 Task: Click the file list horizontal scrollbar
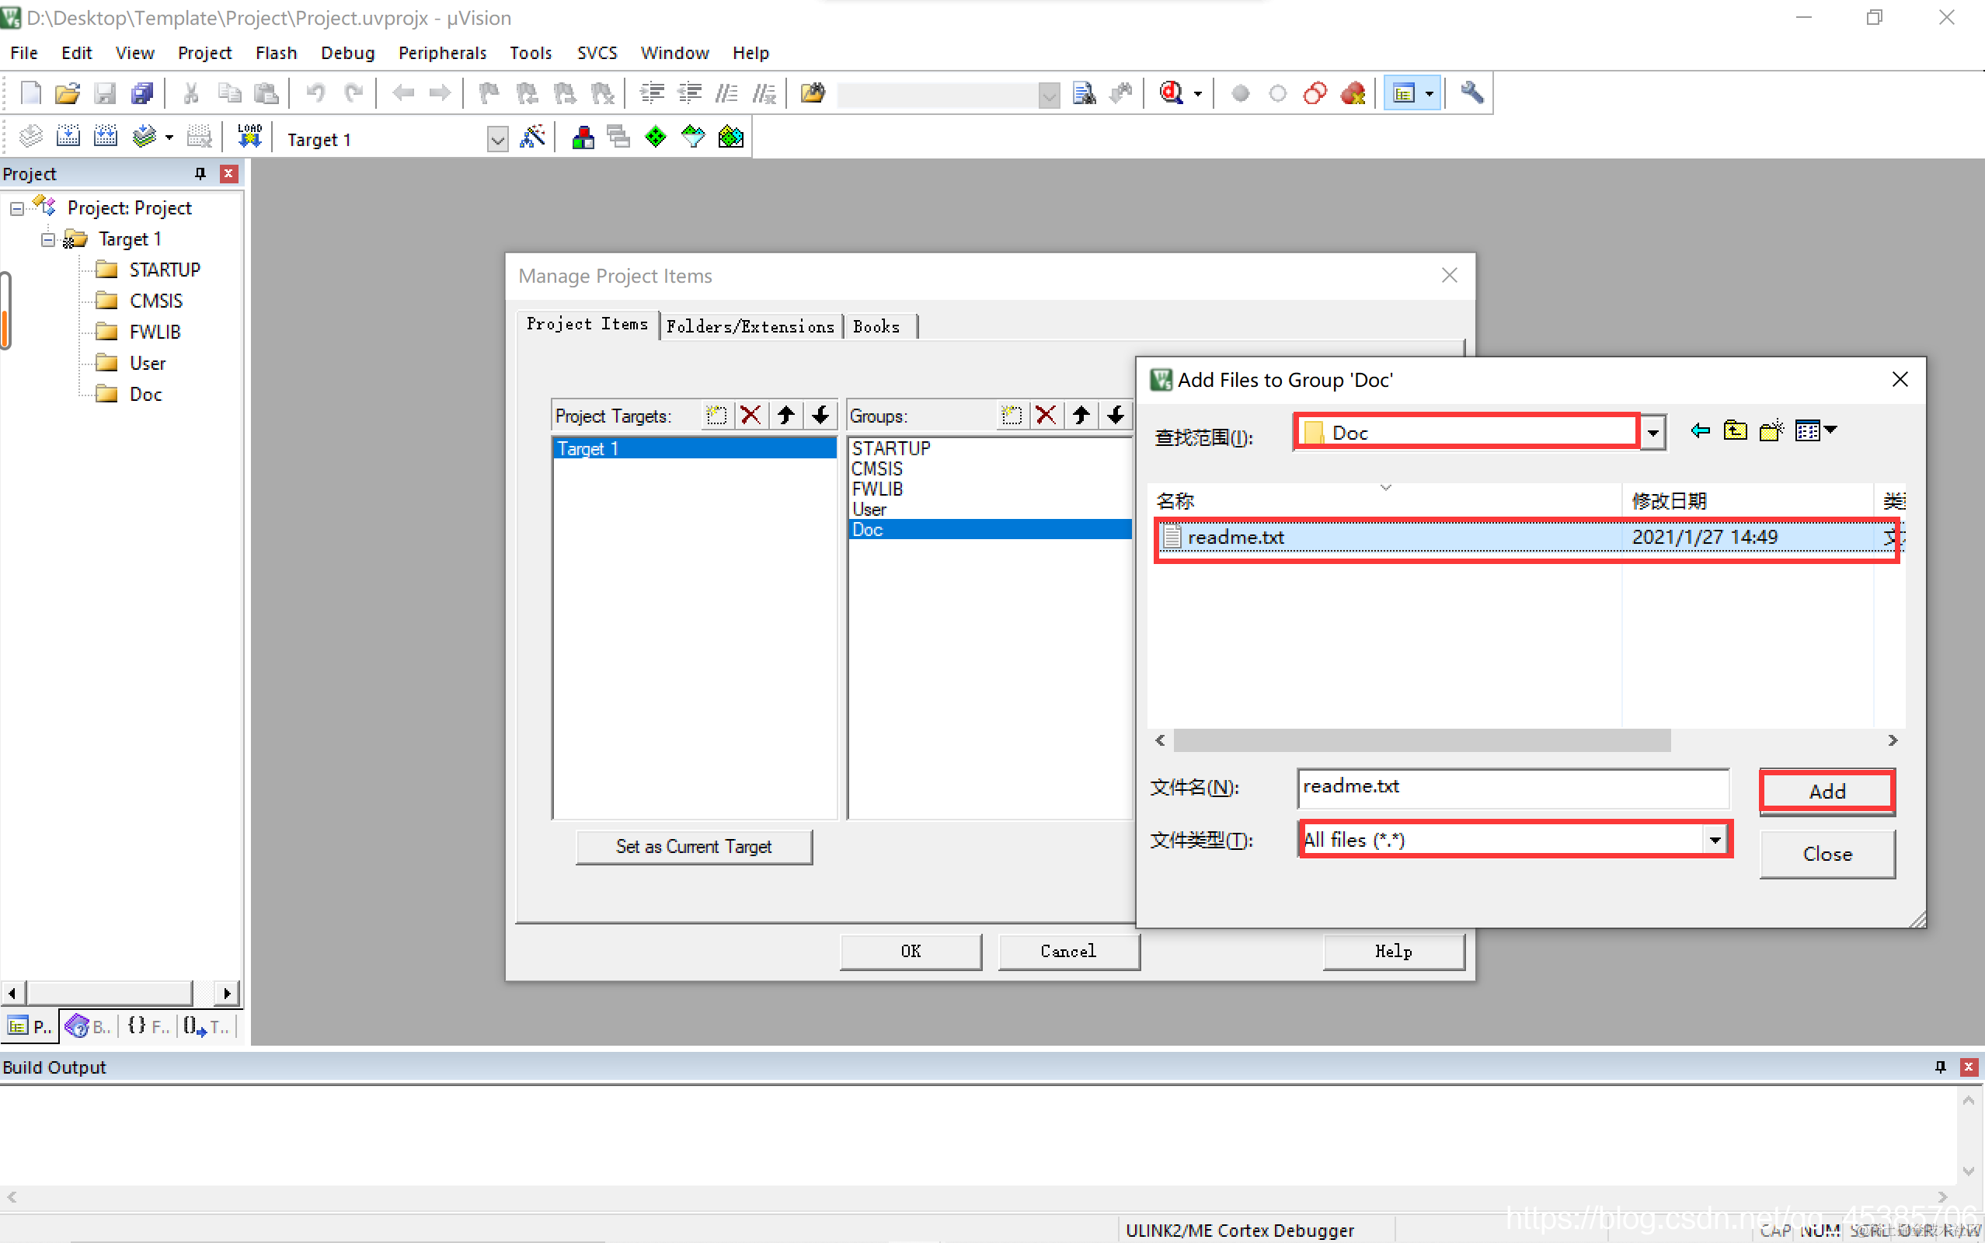tap(1421, 740)
